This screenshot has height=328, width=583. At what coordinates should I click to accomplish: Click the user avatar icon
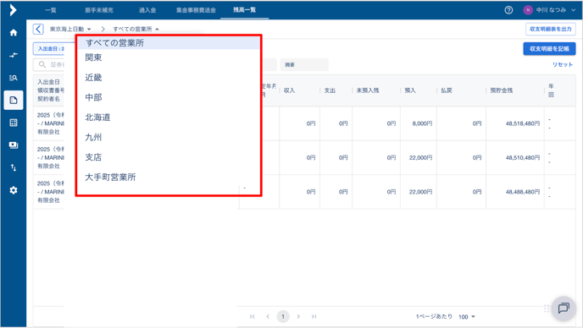pos(528,10)
